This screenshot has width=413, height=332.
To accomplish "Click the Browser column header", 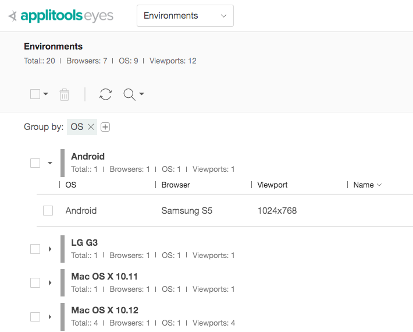I will tap(176, 185).
